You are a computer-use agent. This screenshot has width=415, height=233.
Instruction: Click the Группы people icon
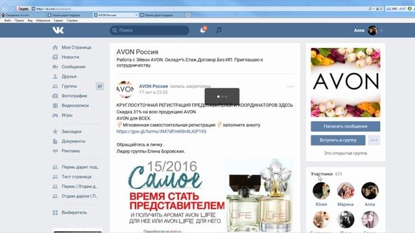coord(55,86)
